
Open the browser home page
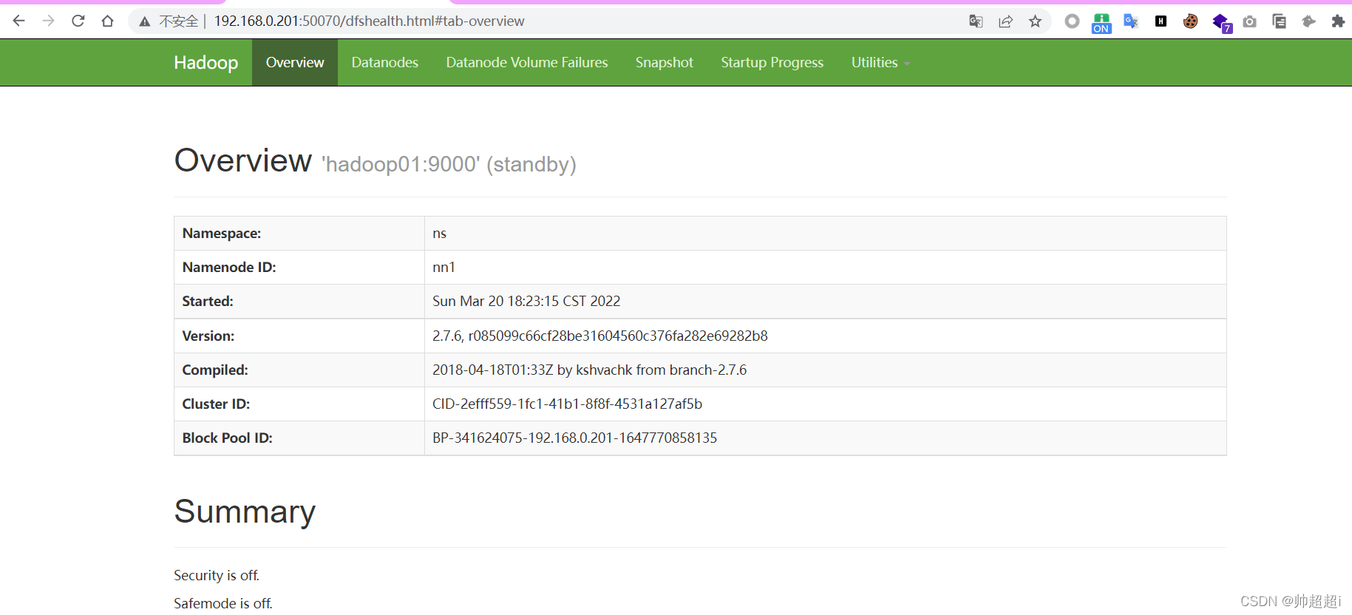coord(108,21)
